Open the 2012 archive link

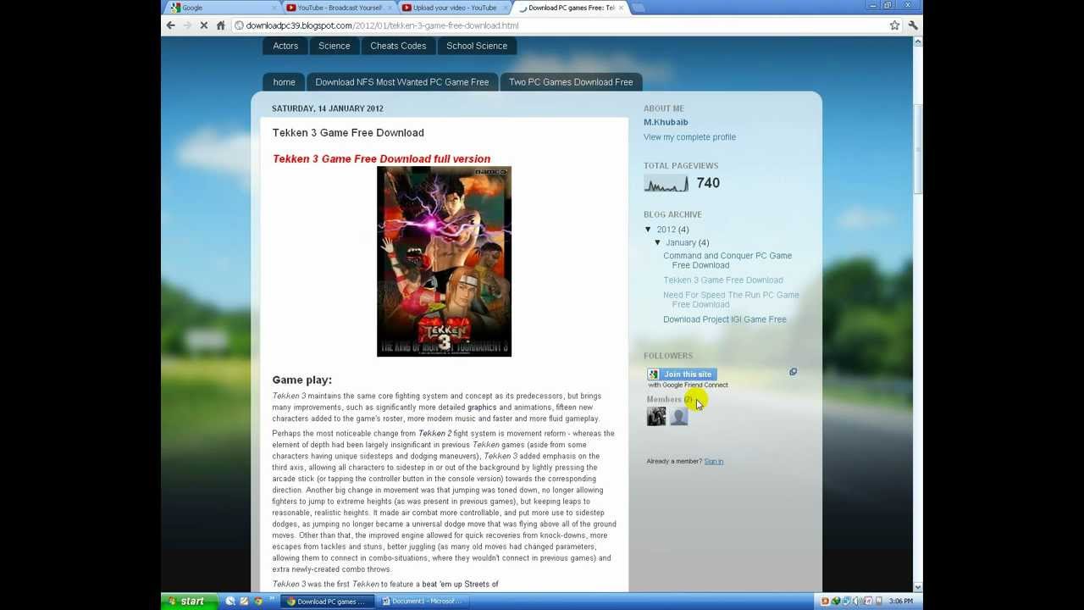tap(666, 230)
